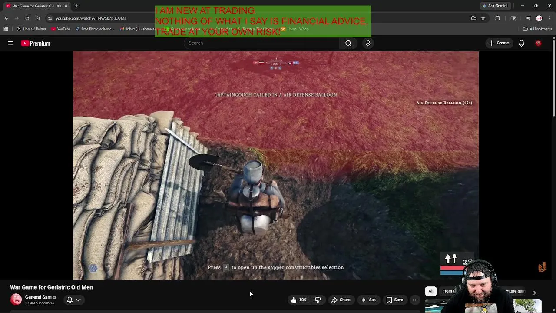
Task: Click the Ask button
Action: click(368, 300)
